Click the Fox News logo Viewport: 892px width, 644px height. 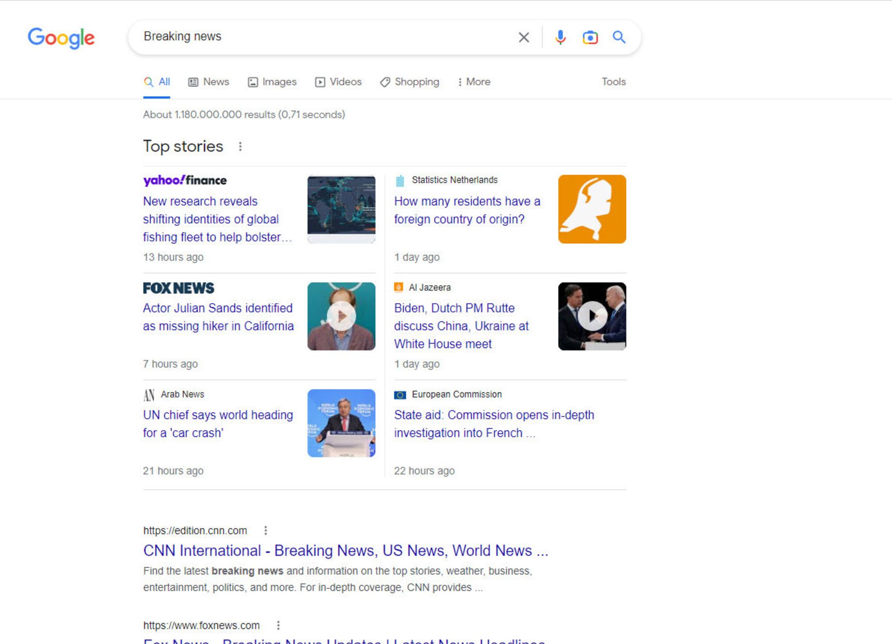178,288
